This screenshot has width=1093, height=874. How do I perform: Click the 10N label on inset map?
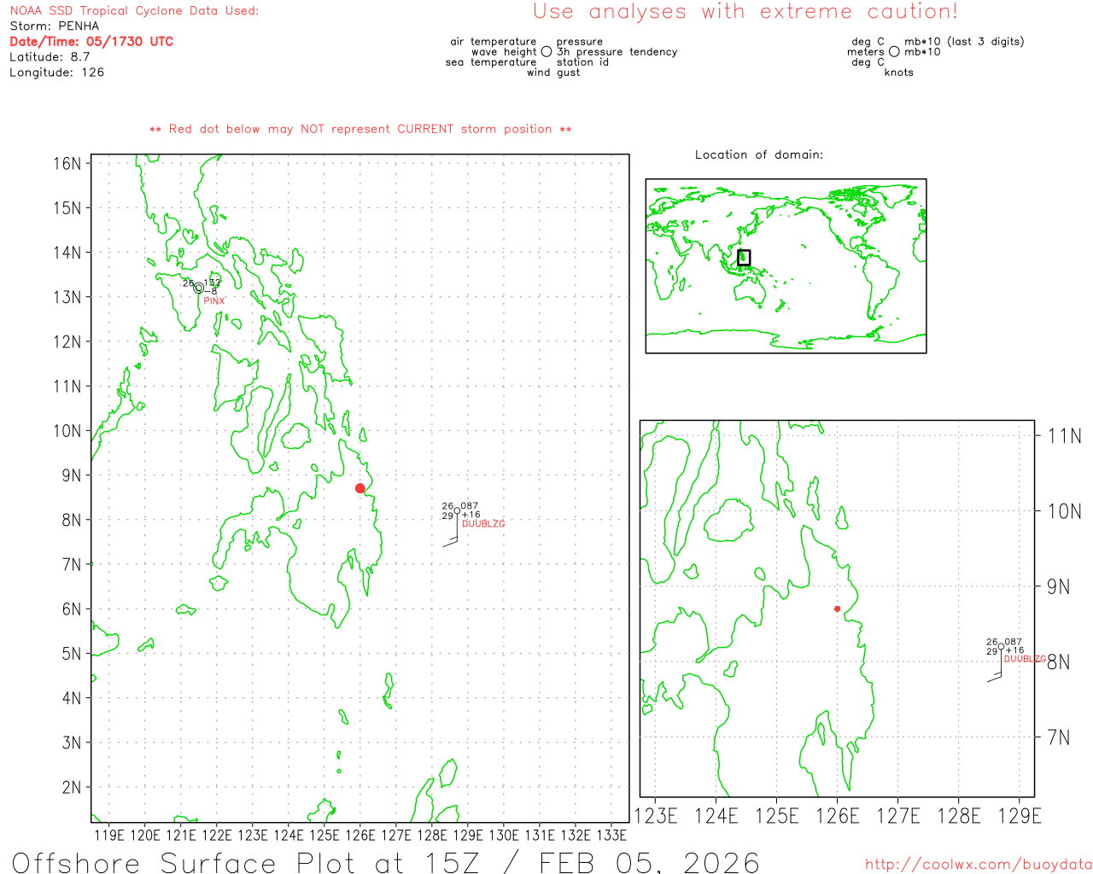coord(1064,511)
